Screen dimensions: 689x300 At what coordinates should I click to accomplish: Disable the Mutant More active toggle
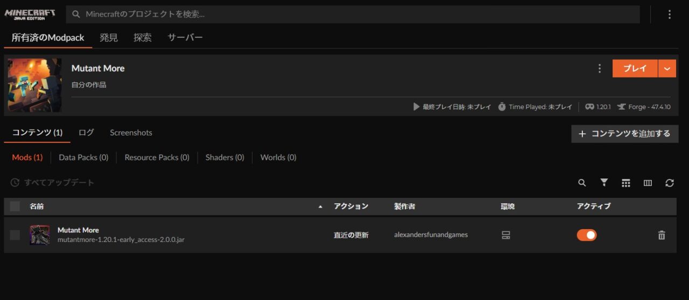[x=587, y=235]
